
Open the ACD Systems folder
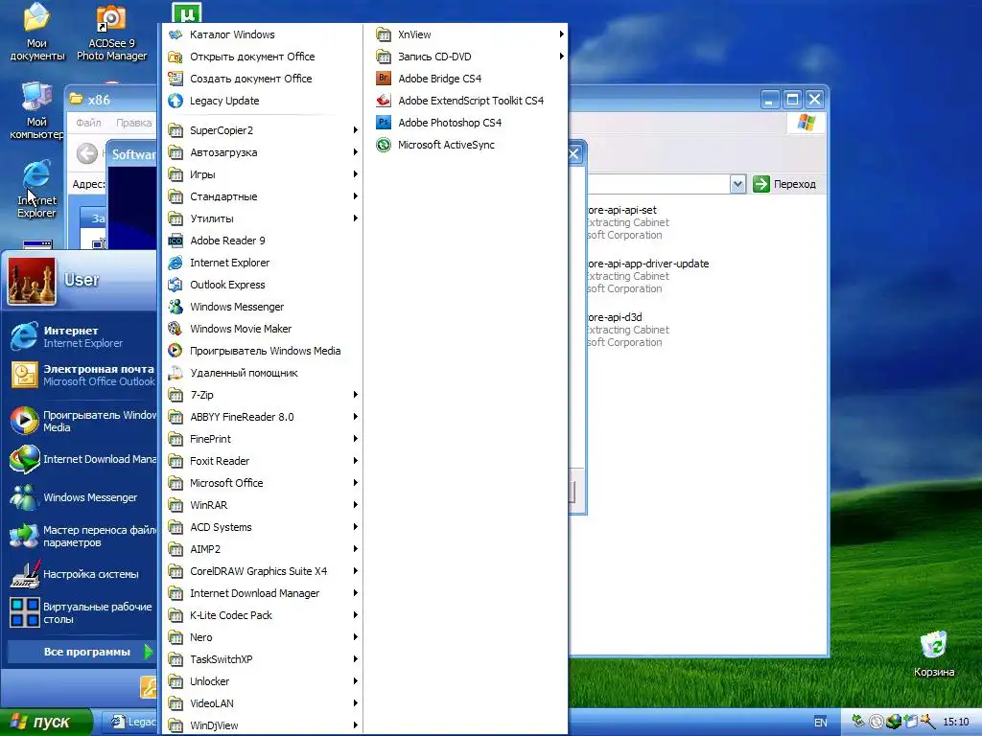[263, 527]
